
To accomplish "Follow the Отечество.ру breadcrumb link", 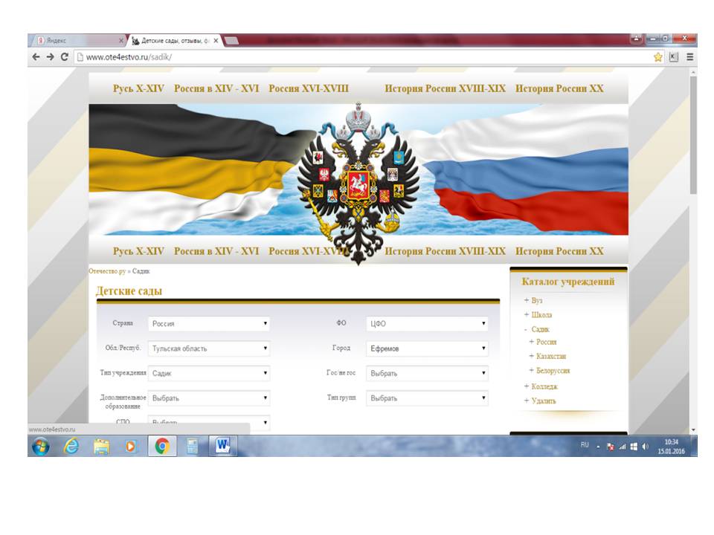I will 107,271.
